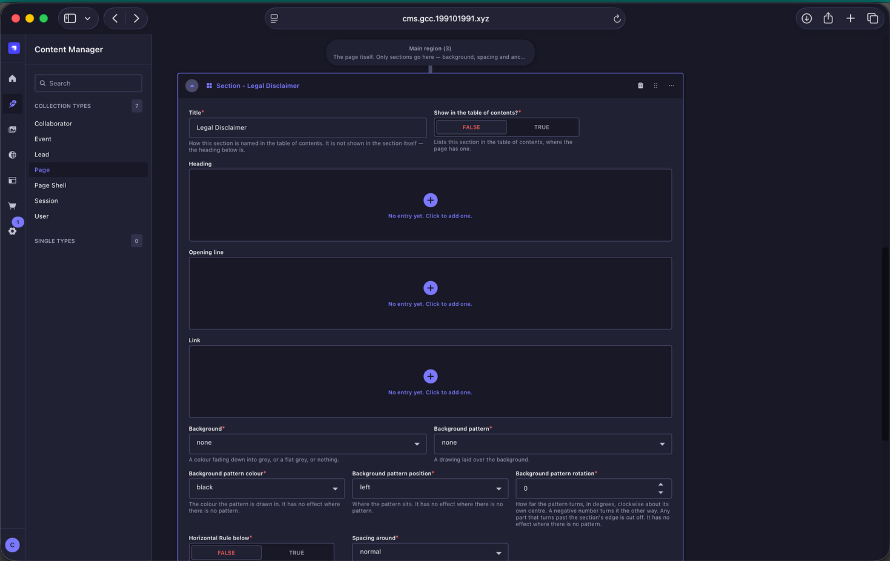Decrease Background pattern rotation value
Image resolution: width=890 pixels, height=561 pixels.
pos(660,492)
